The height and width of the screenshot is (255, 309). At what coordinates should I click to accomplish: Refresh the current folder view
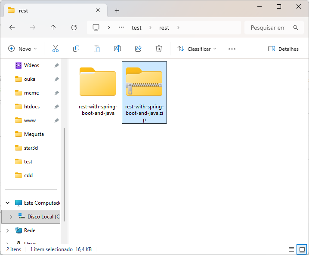pyautogui.click(x=74, y=28)
